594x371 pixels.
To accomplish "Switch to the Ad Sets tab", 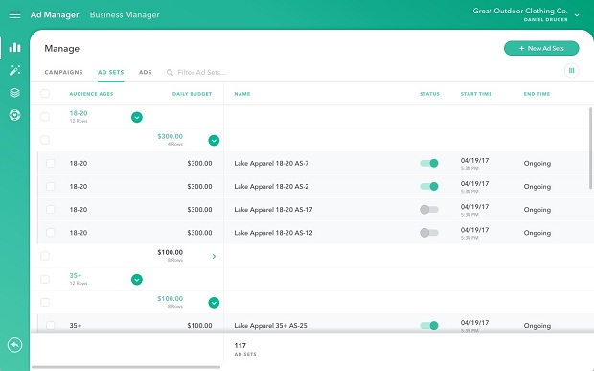I will (110, 72).
